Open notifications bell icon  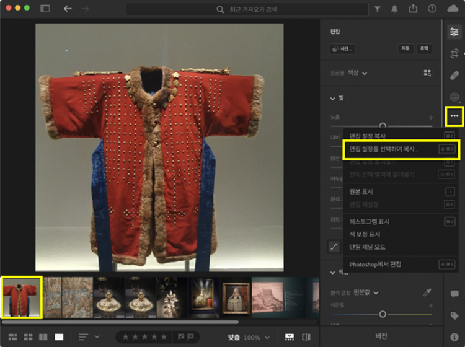(395, 9)
